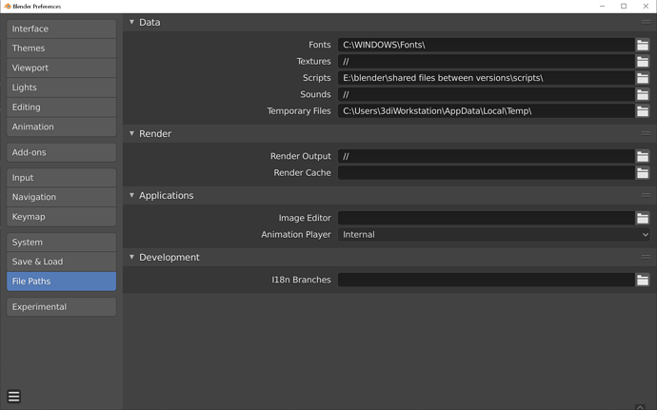
Task: Open the Animation Player dropdown
Action: (493, 235)
